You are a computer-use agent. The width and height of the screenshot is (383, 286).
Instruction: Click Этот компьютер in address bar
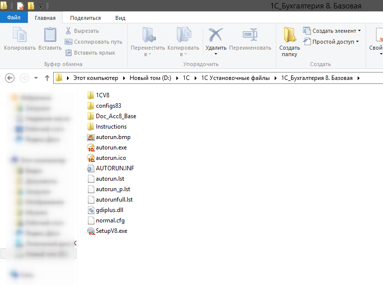point(95,78)
